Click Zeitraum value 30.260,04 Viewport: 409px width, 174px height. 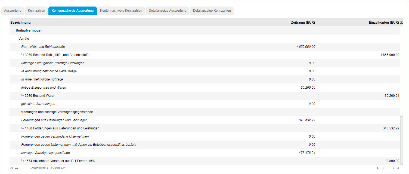[308, 88]
